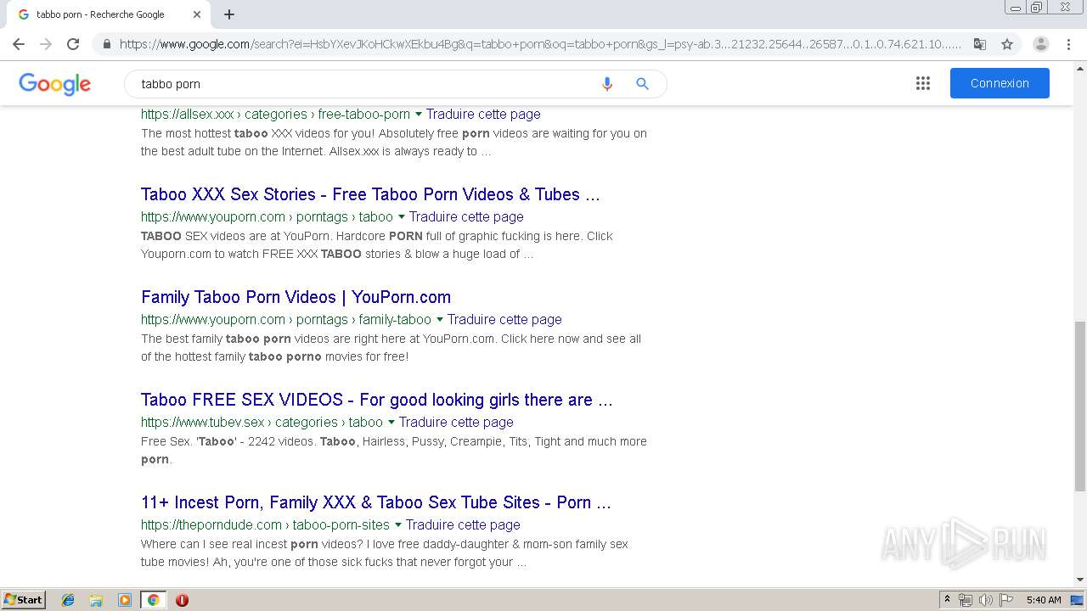Open the 'Taboo XXX Sex Stories' result title
Viewport: 1087px width, 611px height.
370,194
